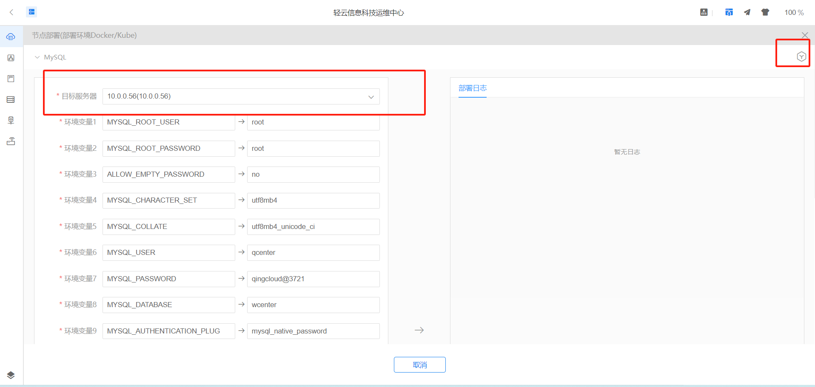Click the 暂无日志 empty log message

627,152
